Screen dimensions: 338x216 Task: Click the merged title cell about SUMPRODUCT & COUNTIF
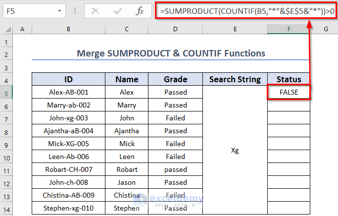(171, 54)
